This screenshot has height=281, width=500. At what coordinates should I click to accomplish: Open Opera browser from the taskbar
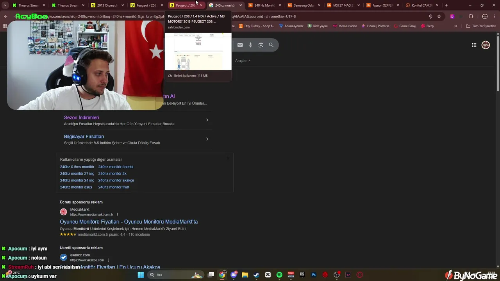coord(360,275)
